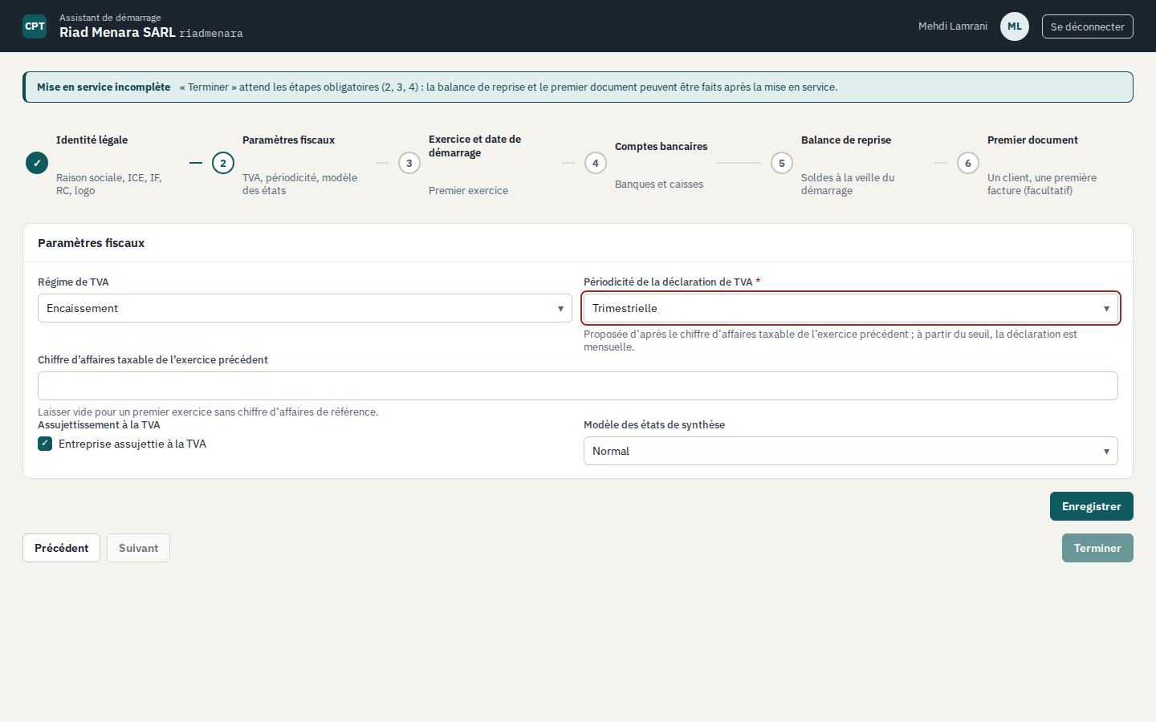Click the Entreprise assujettie à la TVA label
The height and width of the screenshot is (722, 1156).
coord(132,444)
